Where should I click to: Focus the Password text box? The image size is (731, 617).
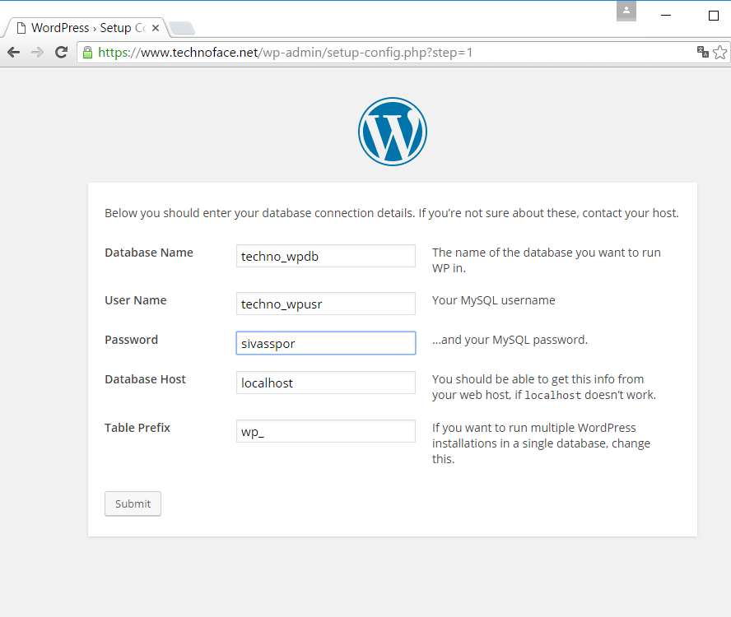click(325, 343)
